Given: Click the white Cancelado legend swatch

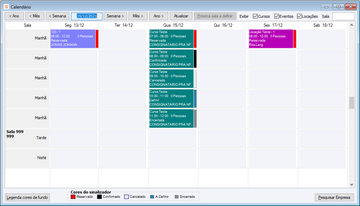Looking at the screenshot, I should pyautogui.click(x=126, y=197).
